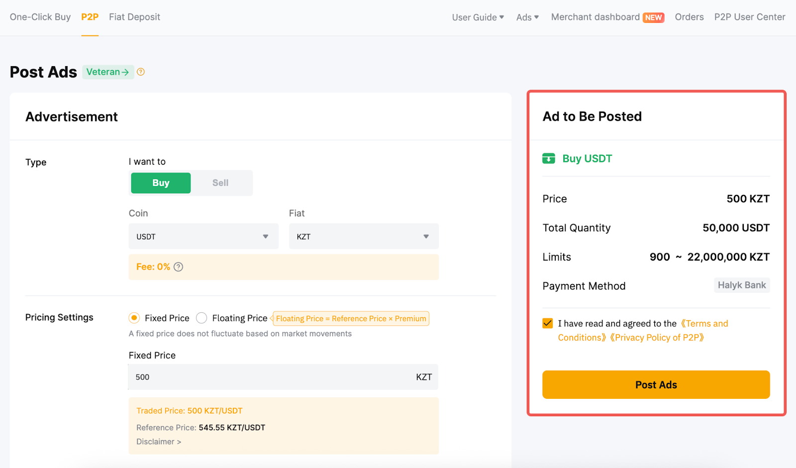The height and width of the screenshot is (468, 796).
Task: Switch to the One-Click Buy tab
Action: point(40,17)
